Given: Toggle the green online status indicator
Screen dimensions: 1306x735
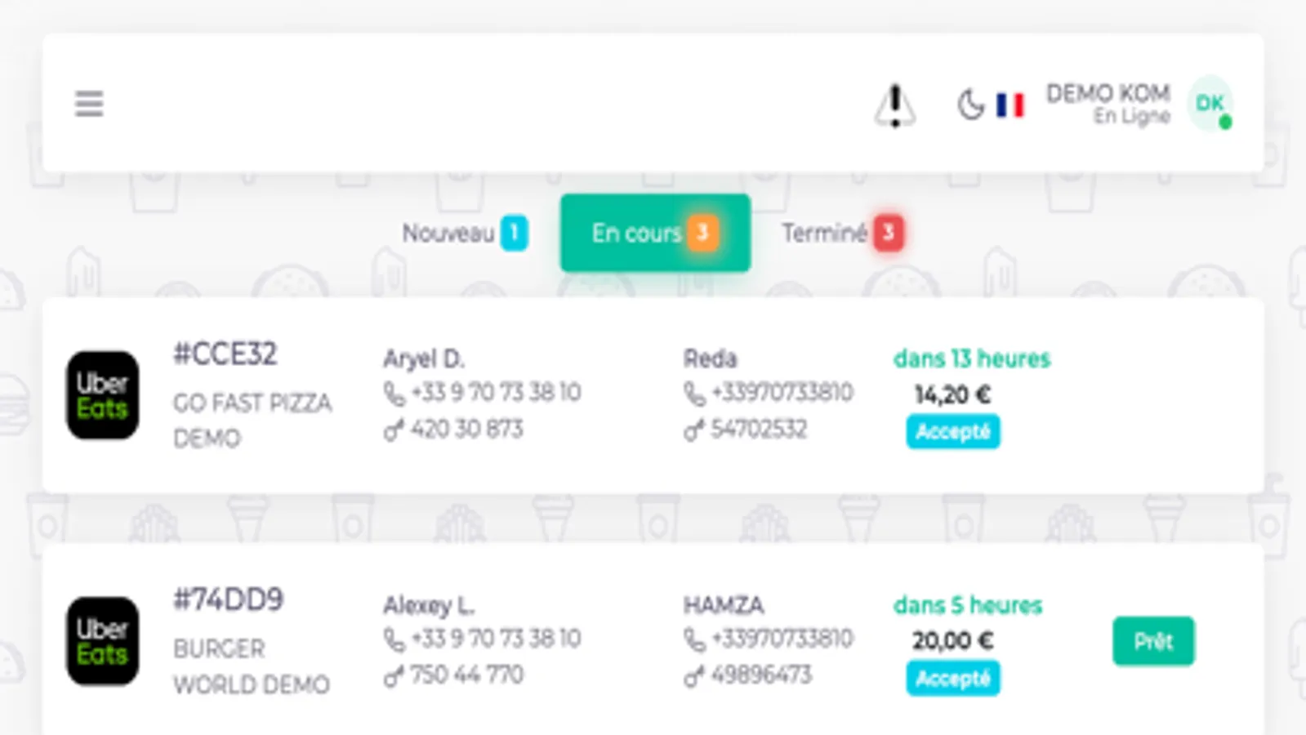Looking at the screenshot, I should [x=1224, y=122].
